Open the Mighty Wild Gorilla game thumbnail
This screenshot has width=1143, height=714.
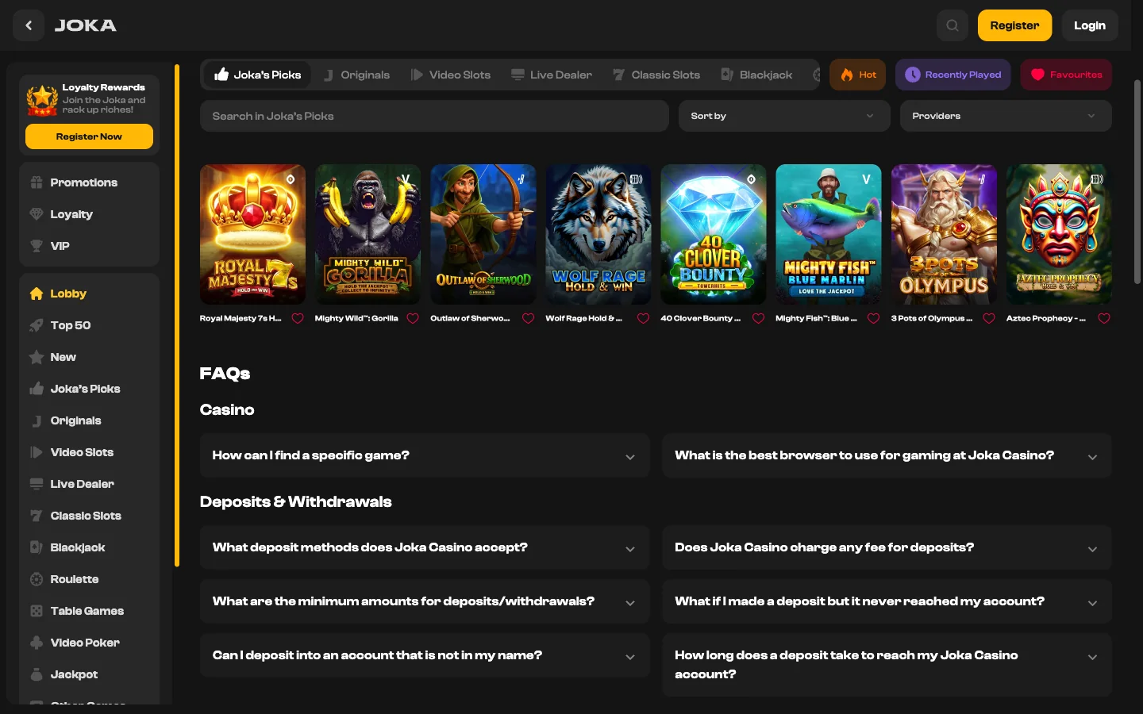[x=368, y=234]
